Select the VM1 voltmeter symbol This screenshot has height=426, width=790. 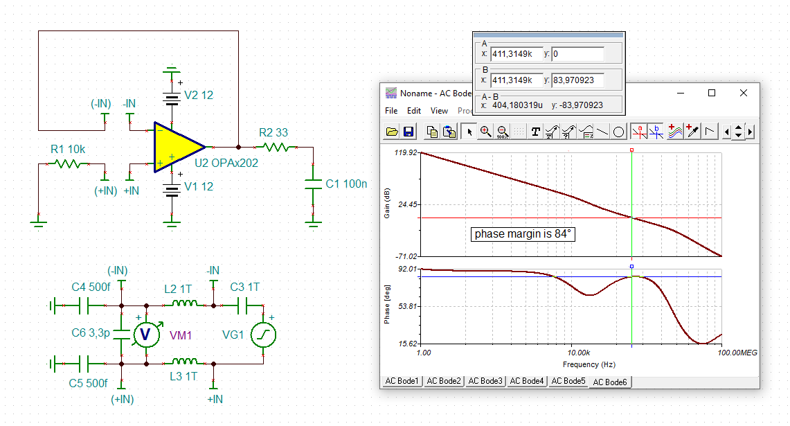pyautogui.click(x=145, y=335)
